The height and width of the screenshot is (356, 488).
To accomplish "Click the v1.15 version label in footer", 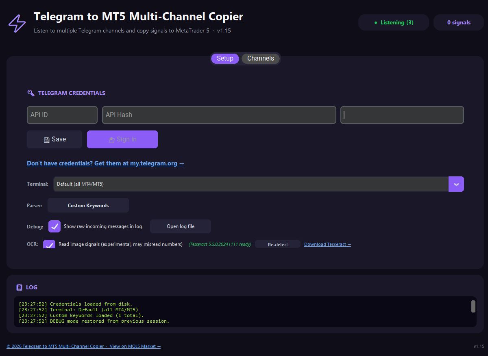I will (479, 346).
